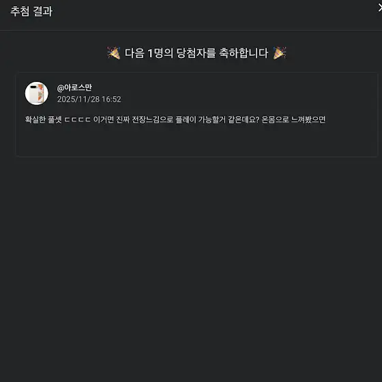Click the ㄷㄷㄷㄷ characters in the comment
Image resolution: width=382 pixels, height=382 pixels.
click(x=78, y=119)
